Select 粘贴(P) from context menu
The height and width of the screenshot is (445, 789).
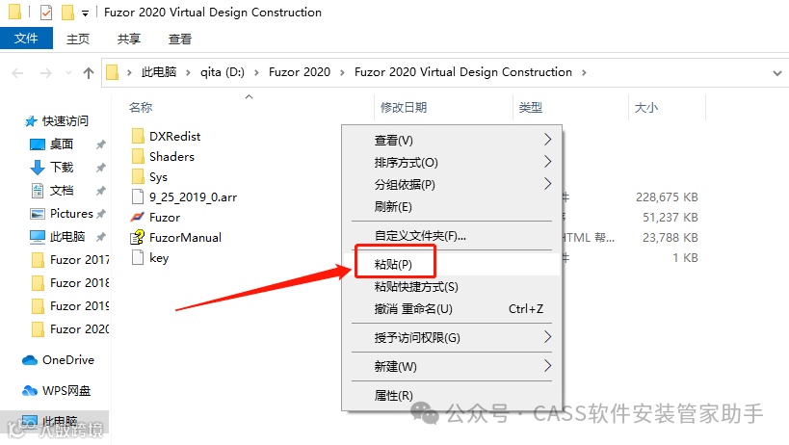[452, 264]
